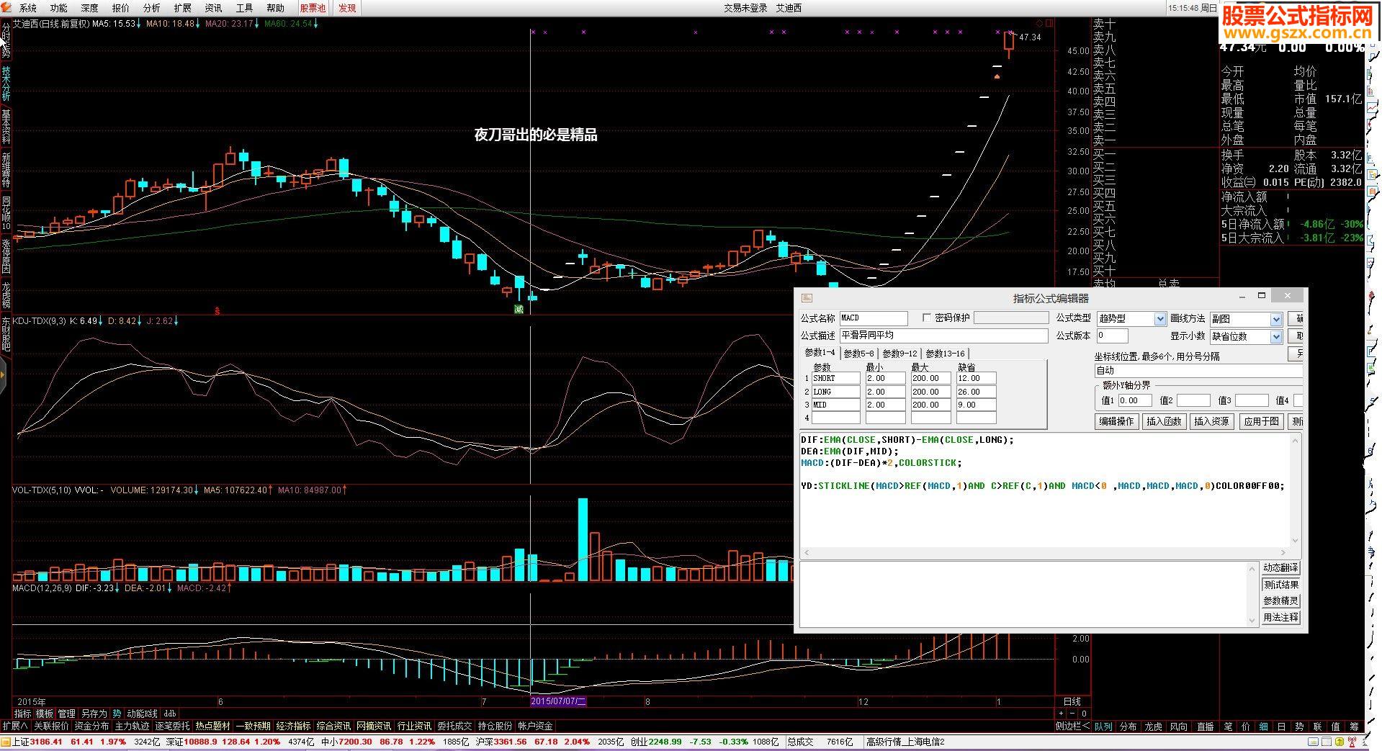The image size is (1382, 751).
Task: Click the 公式名称 input field containing MACD
Action: tap(874, 318)
